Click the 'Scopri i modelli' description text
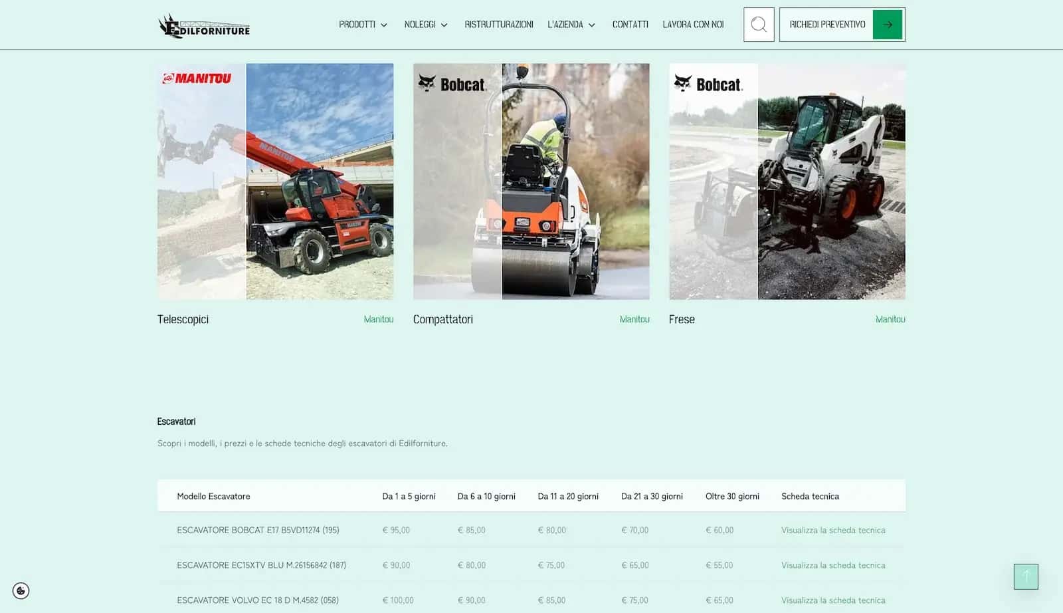Image resolution: width=1063 pixels, height=613 pixels. [302, 443]
